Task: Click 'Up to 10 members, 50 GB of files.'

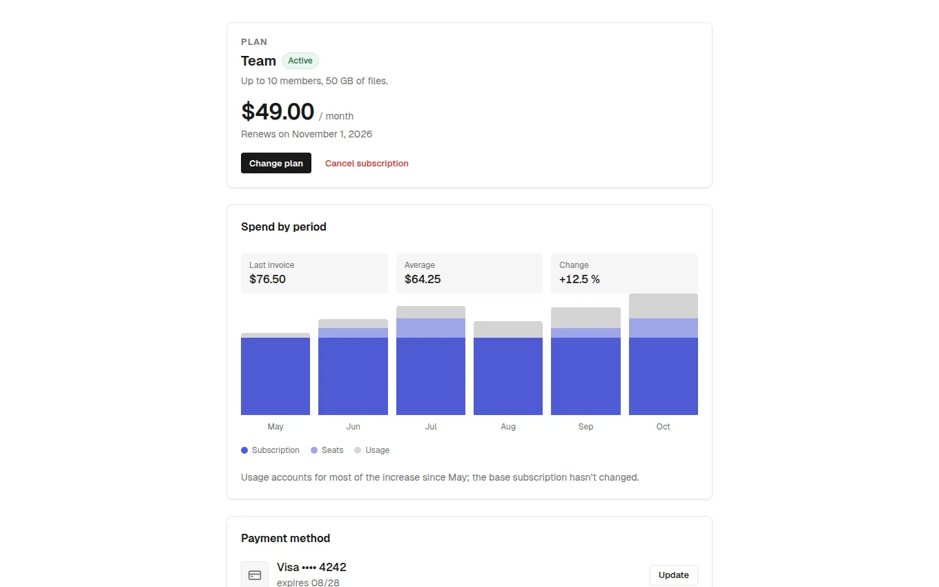Action: (x=315, y=81)
